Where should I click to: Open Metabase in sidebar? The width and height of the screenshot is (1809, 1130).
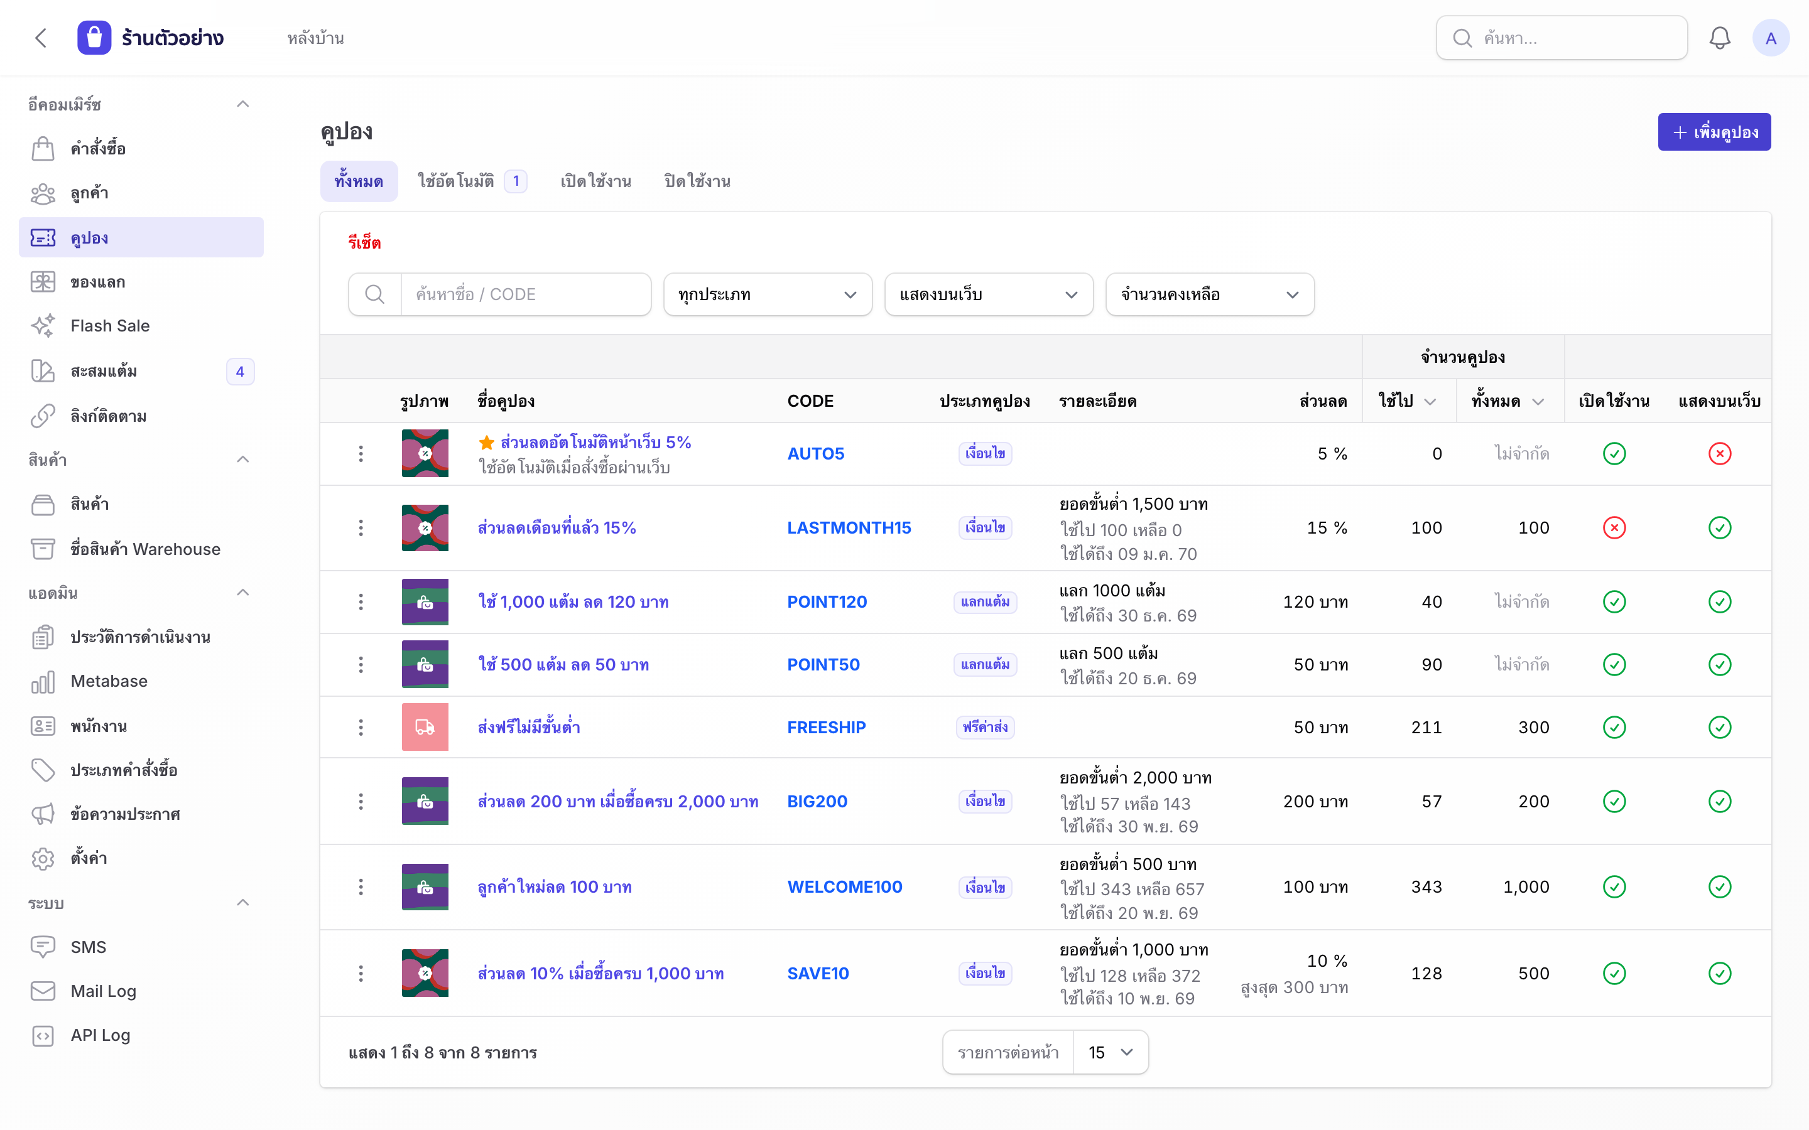141,682
